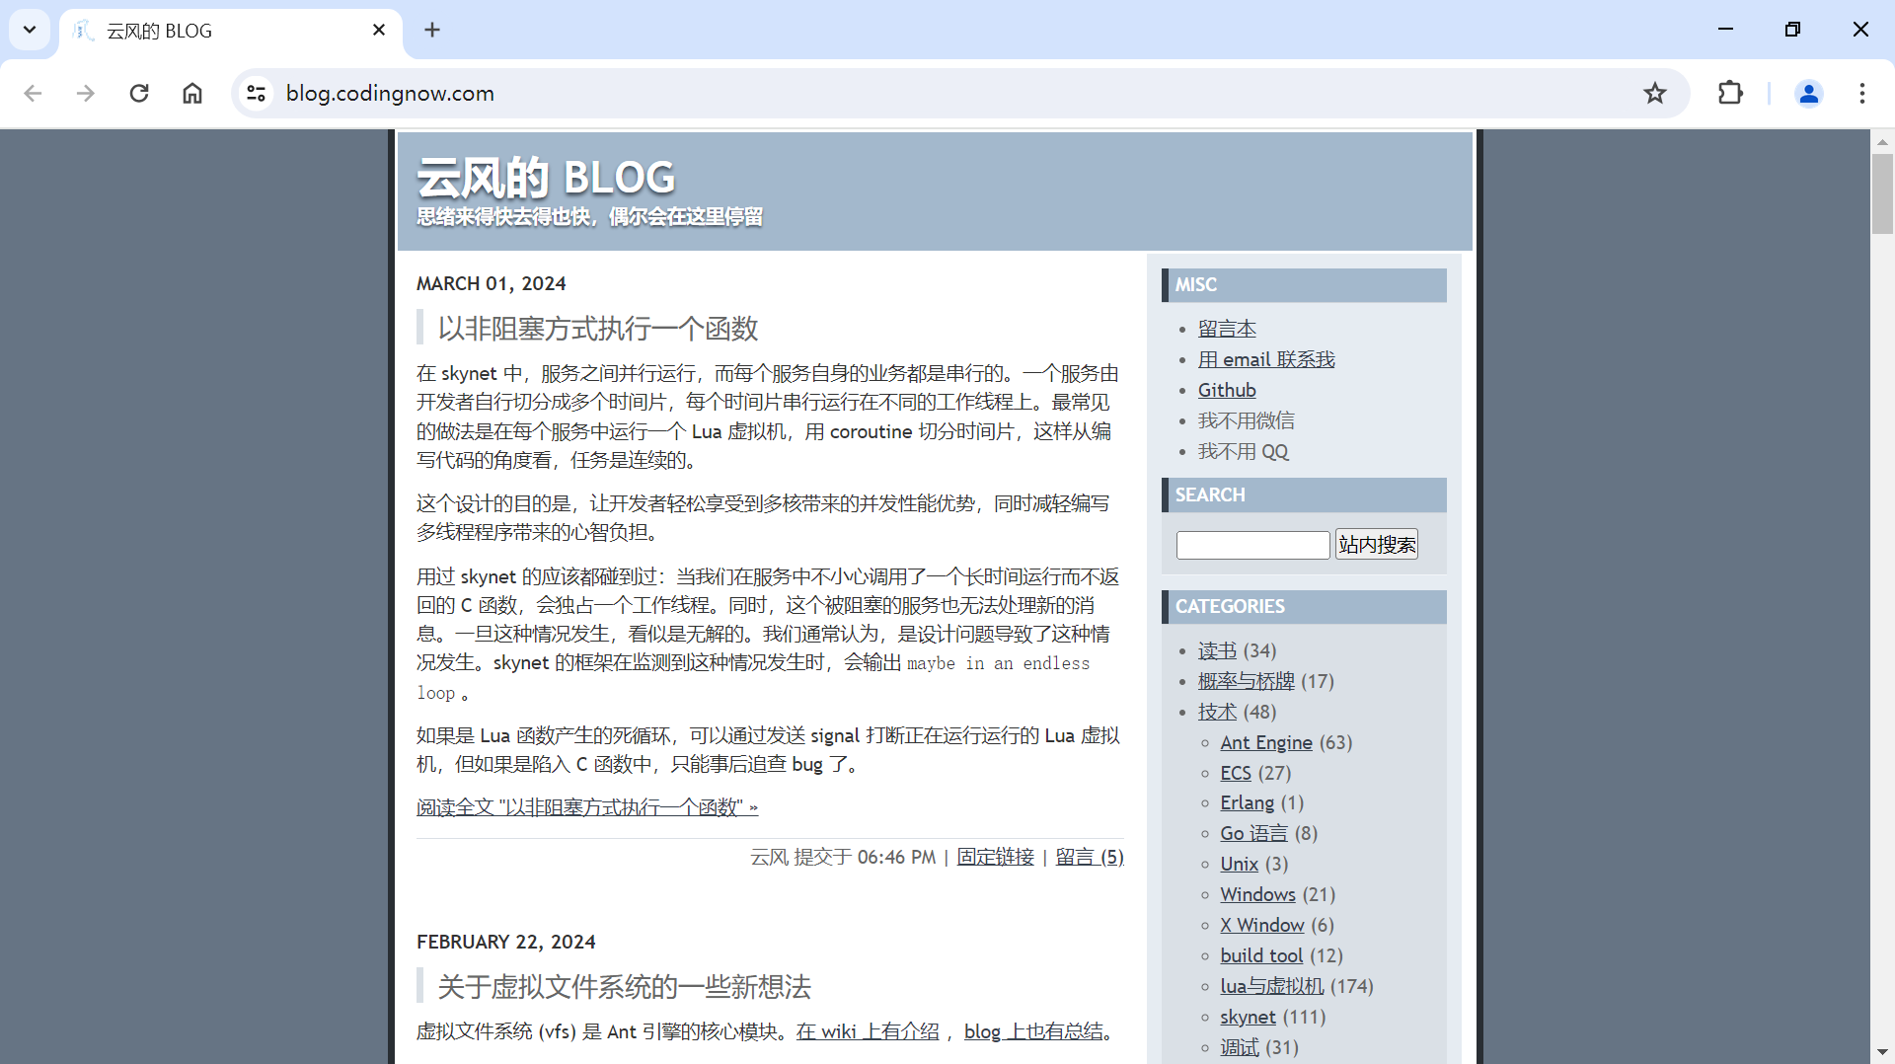Viewport: 1895px width, 1064px height.
Task: Open the 技术 category
Action: [x=1217, y=712]
